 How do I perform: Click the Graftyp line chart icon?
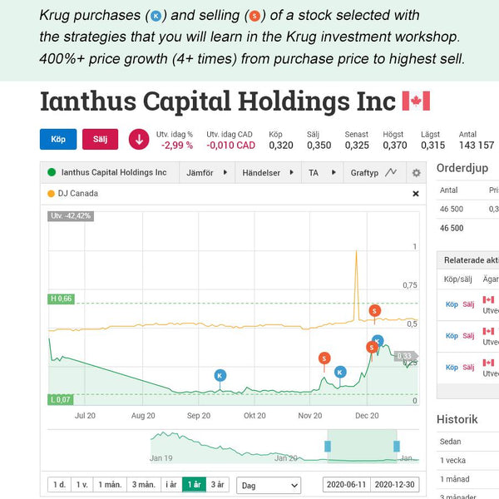click(391, 172)
